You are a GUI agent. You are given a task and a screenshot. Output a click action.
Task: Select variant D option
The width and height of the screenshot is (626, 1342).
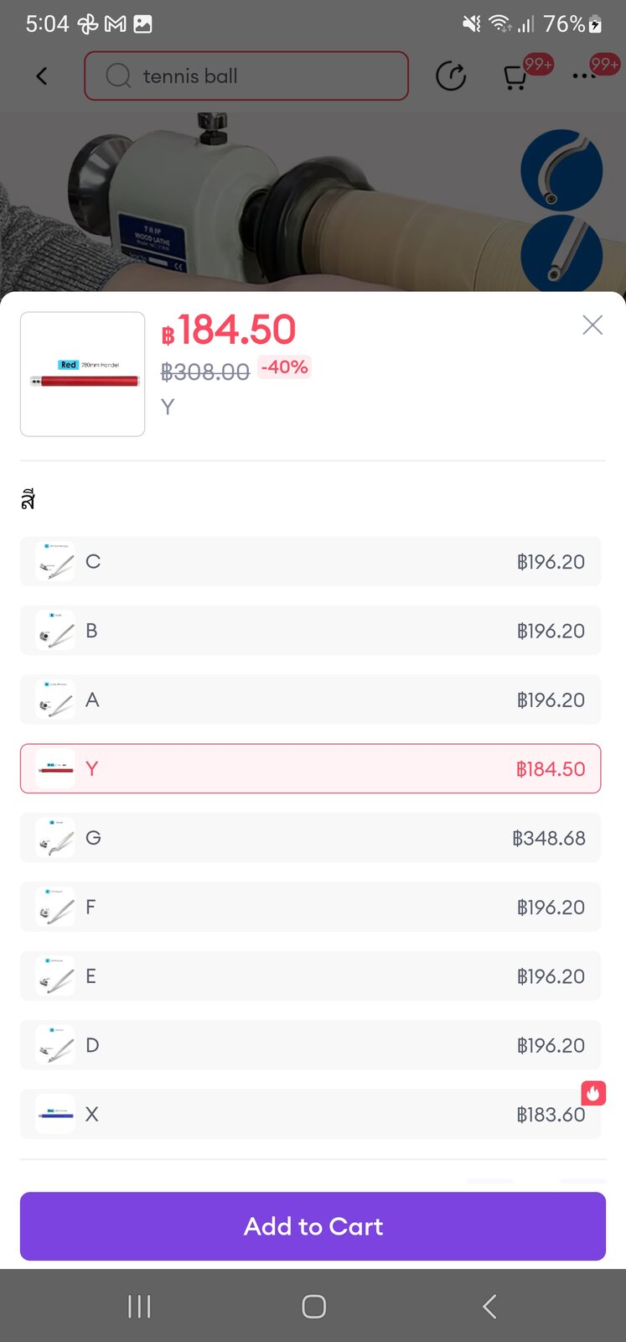coord(310,1045)
